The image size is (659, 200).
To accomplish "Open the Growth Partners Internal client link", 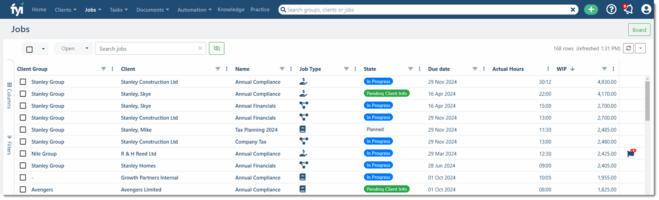I will coord(150,177).
